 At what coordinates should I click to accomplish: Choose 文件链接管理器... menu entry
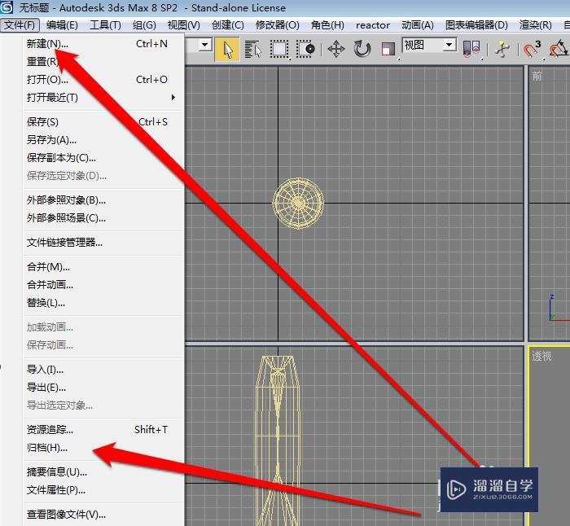(103, 243)
